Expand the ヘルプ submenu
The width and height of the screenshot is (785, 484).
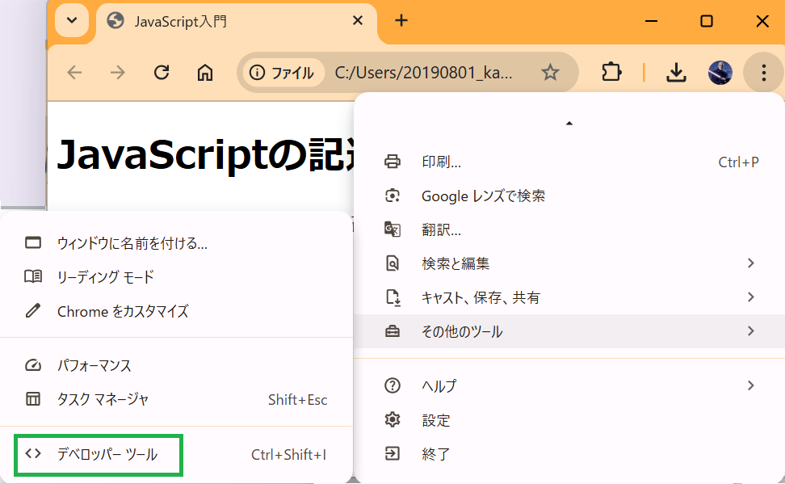[569, 385]
